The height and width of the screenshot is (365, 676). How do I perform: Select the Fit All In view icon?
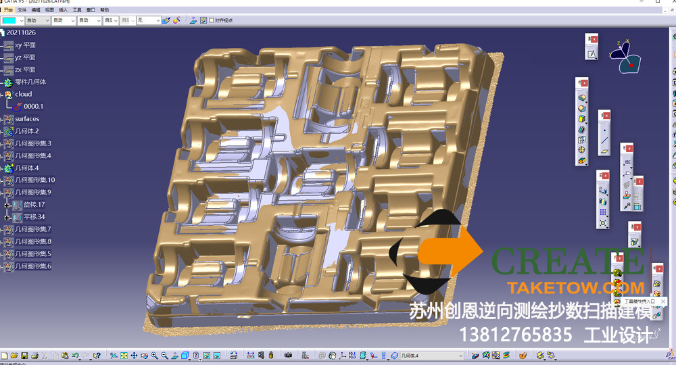click(x=123, y=356)
